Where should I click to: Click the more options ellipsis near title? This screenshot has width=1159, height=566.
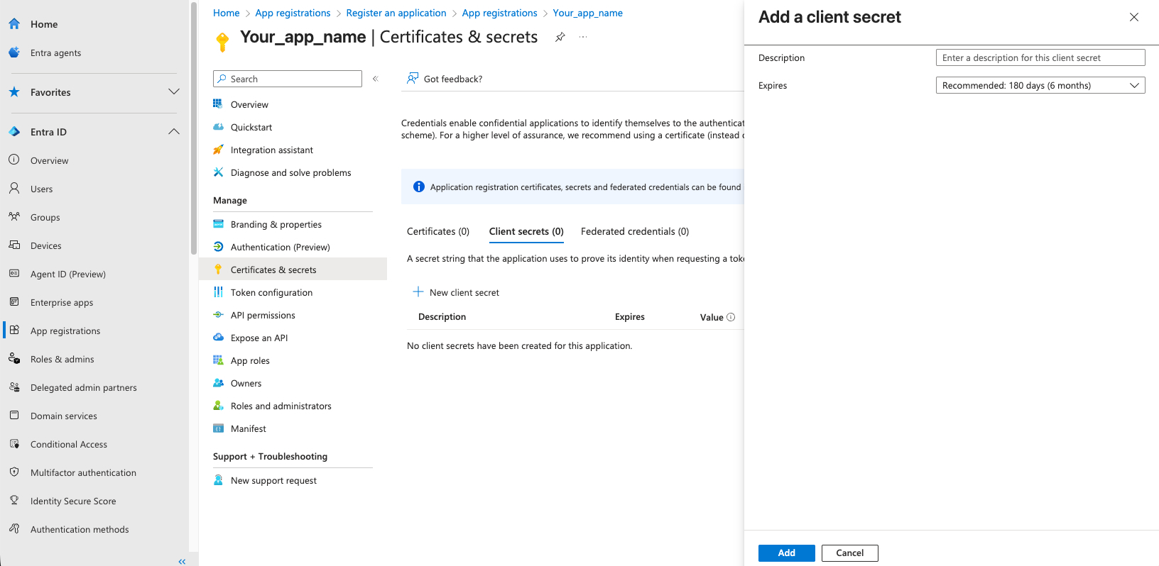pos(583,37)
